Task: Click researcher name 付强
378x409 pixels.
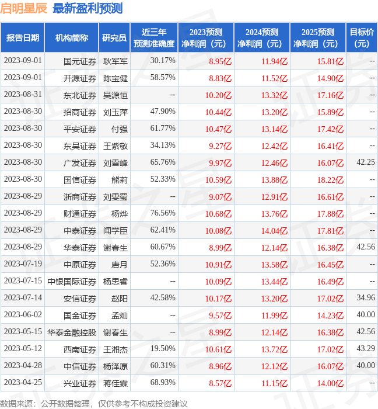Action: 120,129
